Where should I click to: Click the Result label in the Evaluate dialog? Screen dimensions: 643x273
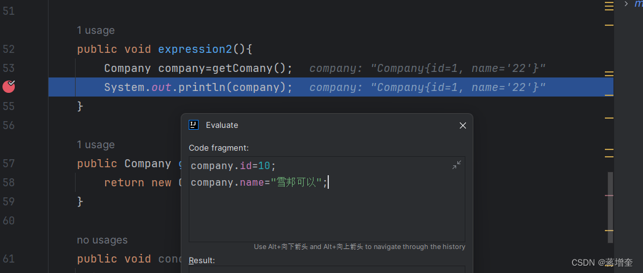click(x=202, y=260)
